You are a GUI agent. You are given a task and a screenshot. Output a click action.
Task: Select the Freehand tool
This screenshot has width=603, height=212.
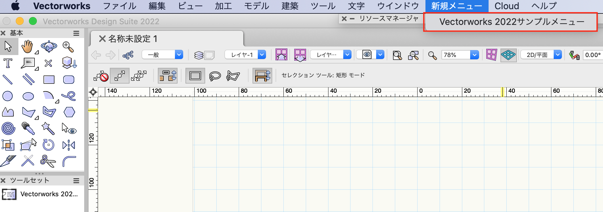69,96
